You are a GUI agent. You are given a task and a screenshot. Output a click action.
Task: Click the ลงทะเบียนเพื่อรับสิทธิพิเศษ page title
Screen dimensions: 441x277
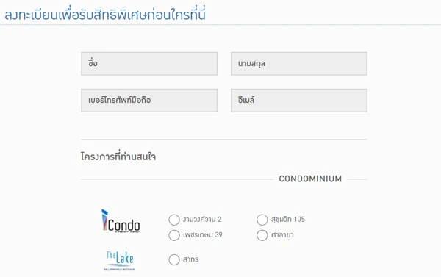105,15
